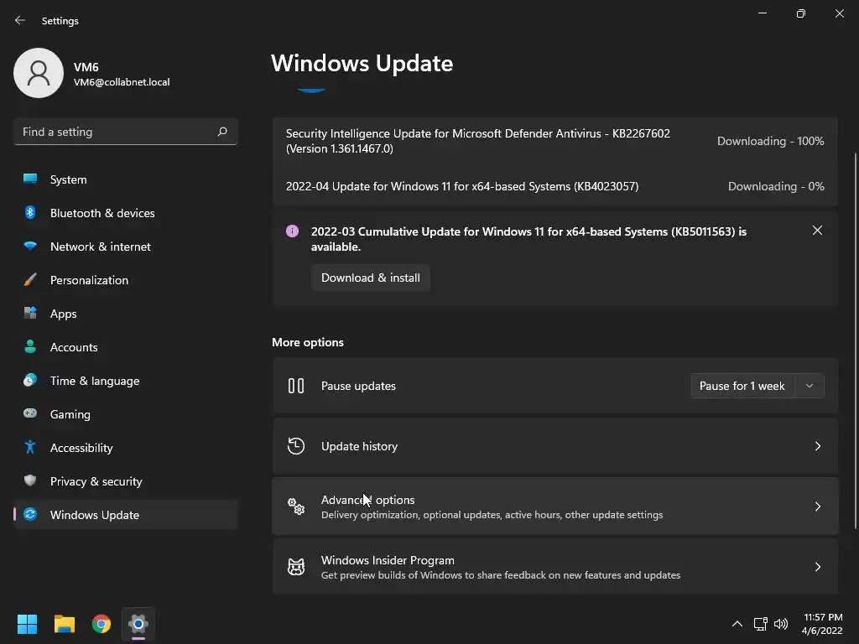Select Accounts in the sidebar

[126, 347]
